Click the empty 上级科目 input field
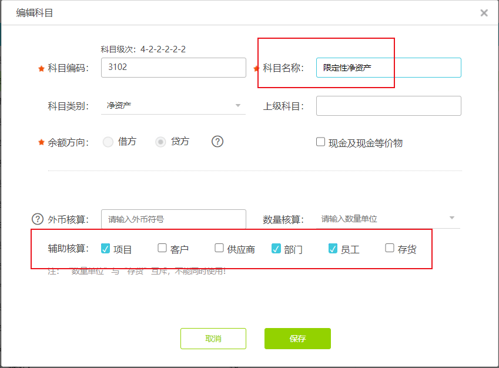 pyautogui.click(x=388, y=106)
